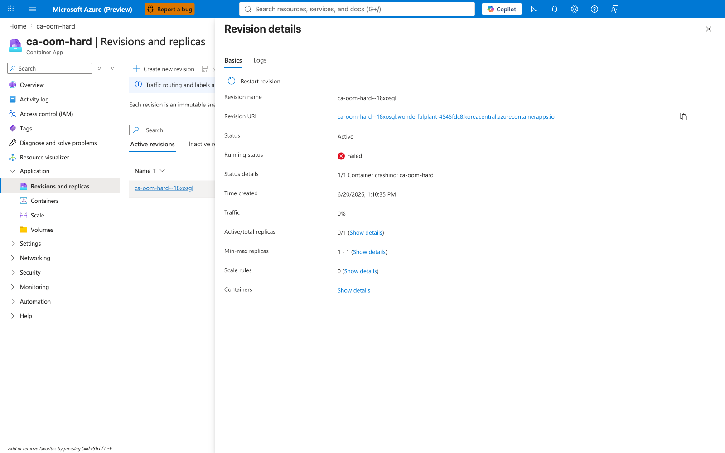The height and width of the screenshot is (453, 725).
Task: Switch to the Active revisions tab
Action: pyautogui.click(x=152, y=144)
